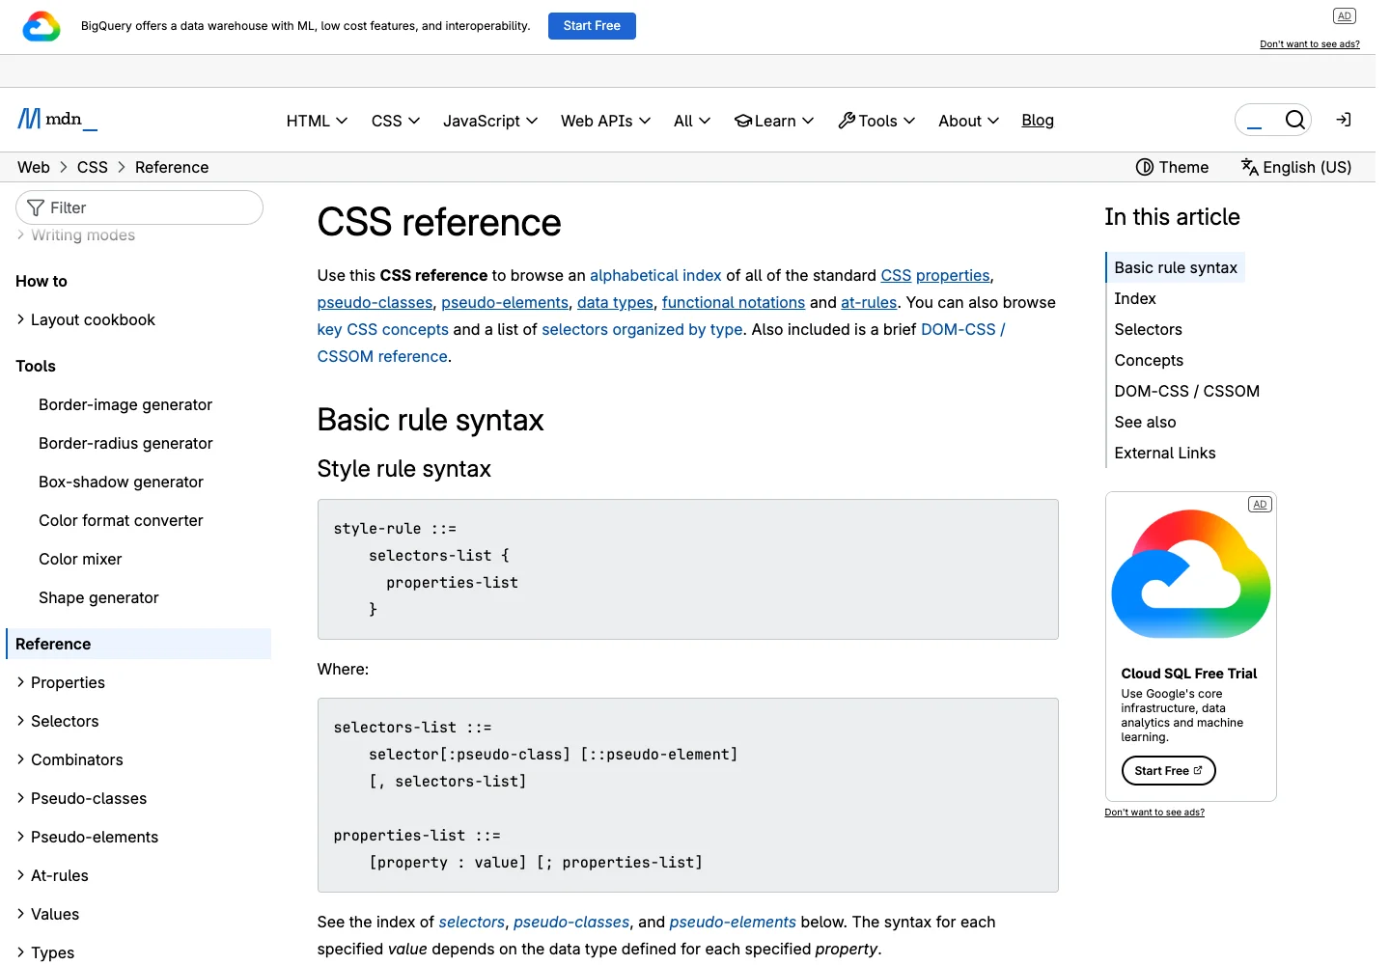1390x965 pixels.
Task: Open Border-radius generator tool
Action: (x=125, y=443)
